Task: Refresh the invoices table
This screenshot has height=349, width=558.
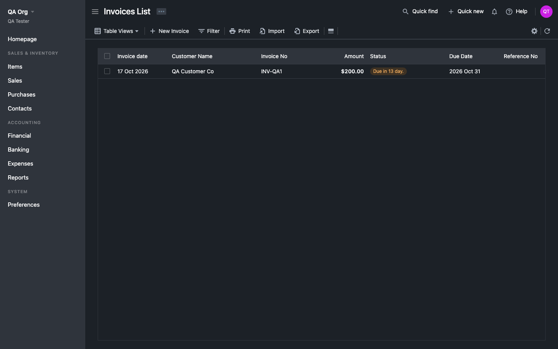Action: click(547, 31)
